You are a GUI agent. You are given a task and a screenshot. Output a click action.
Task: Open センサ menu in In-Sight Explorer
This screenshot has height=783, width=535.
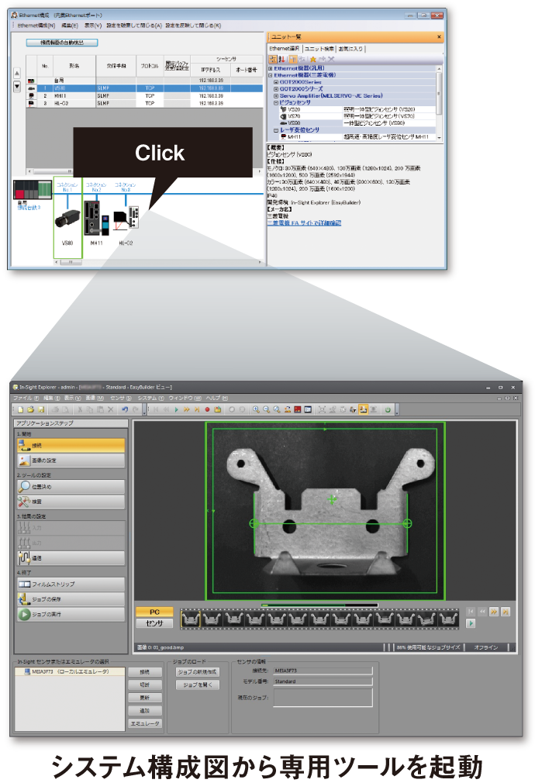click(120, 398)
